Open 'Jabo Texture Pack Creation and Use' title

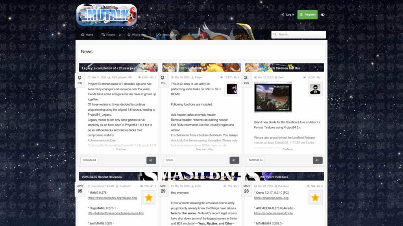click(274, 68)
